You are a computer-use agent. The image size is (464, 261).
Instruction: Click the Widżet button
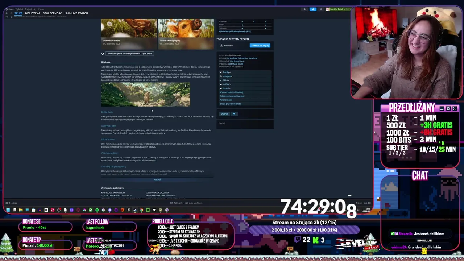pos(224,114)
